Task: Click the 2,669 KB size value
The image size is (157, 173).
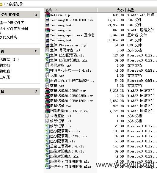Action: tap(117, 101)
